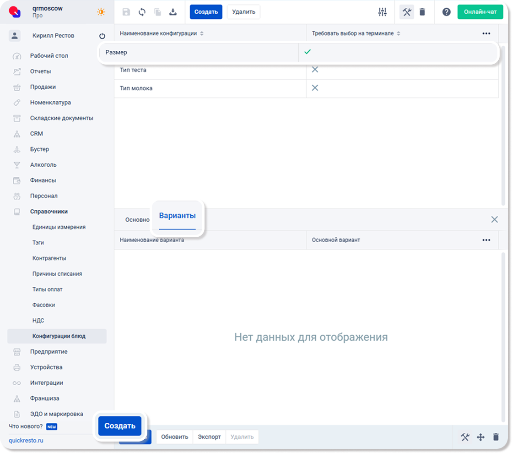Click the save disk icon in toolbar

[126, 12]
